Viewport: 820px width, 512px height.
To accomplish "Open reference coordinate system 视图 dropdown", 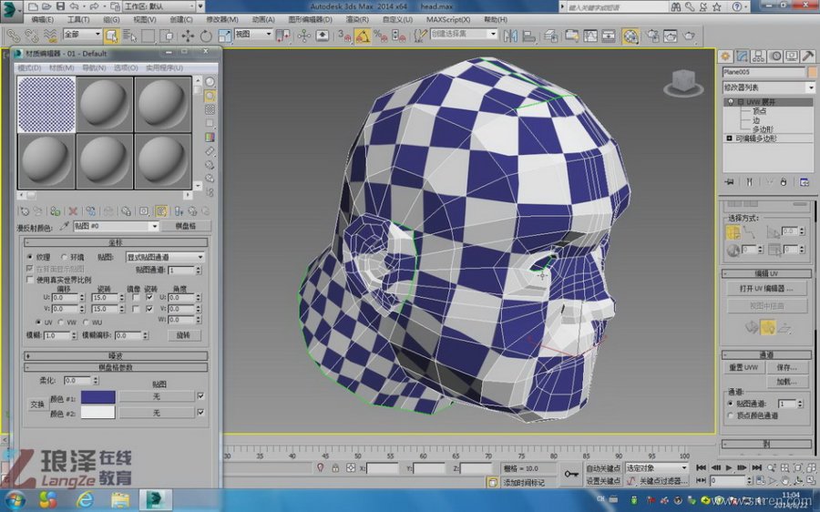I will (x=253, y=34).
